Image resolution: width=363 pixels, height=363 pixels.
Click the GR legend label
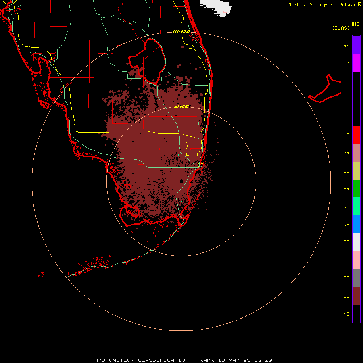[346, 153]
